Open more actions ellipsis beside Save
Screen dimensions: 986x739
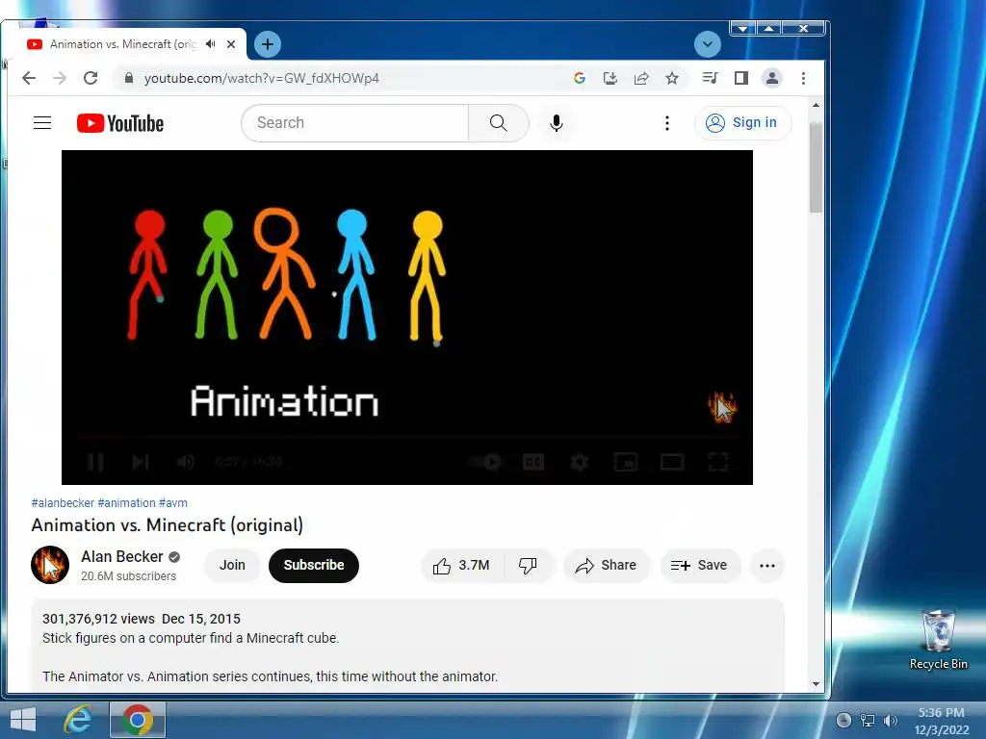(x=767, y=565)
